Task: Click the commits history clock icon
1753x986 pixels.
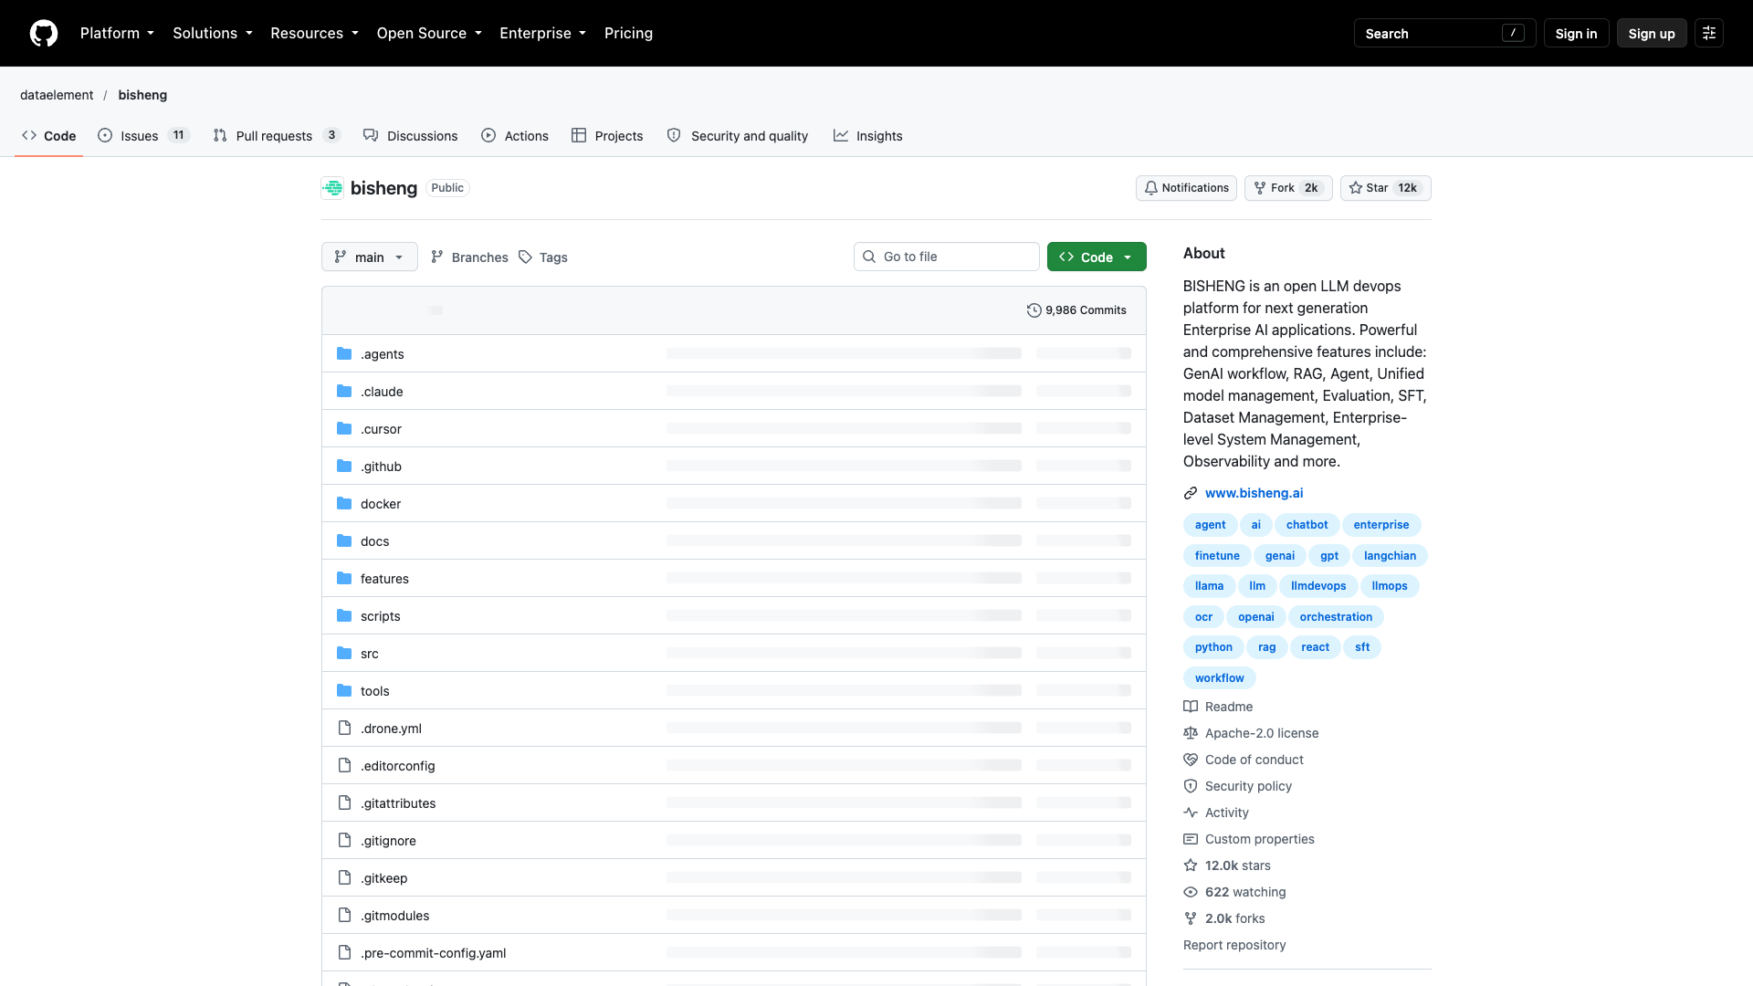Action: [x=1034, y=310]
